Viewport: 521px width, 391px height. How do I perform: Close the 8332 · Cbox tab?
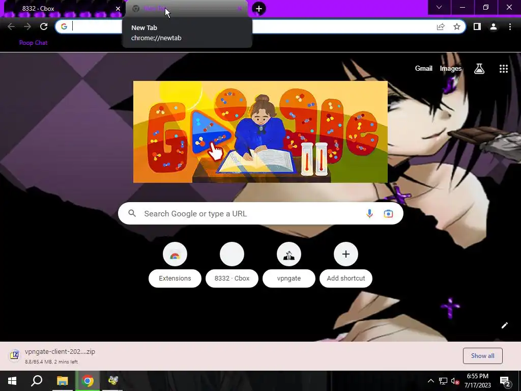click(x=118, y=9)
